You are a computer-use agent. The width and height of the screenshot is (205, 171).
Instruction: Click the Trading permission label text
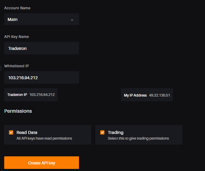click(116, 133)
